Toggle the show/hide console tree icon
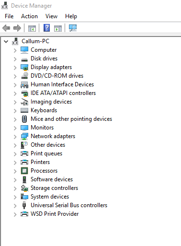 32,28
